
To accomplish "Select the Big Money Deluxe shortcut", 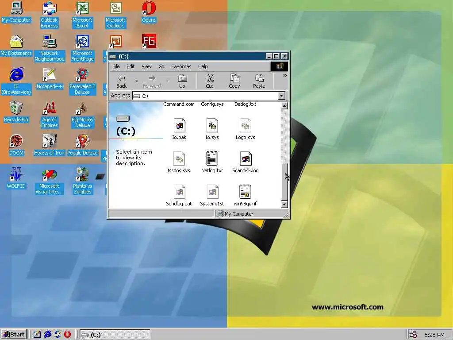I will (x=82, y=115).
